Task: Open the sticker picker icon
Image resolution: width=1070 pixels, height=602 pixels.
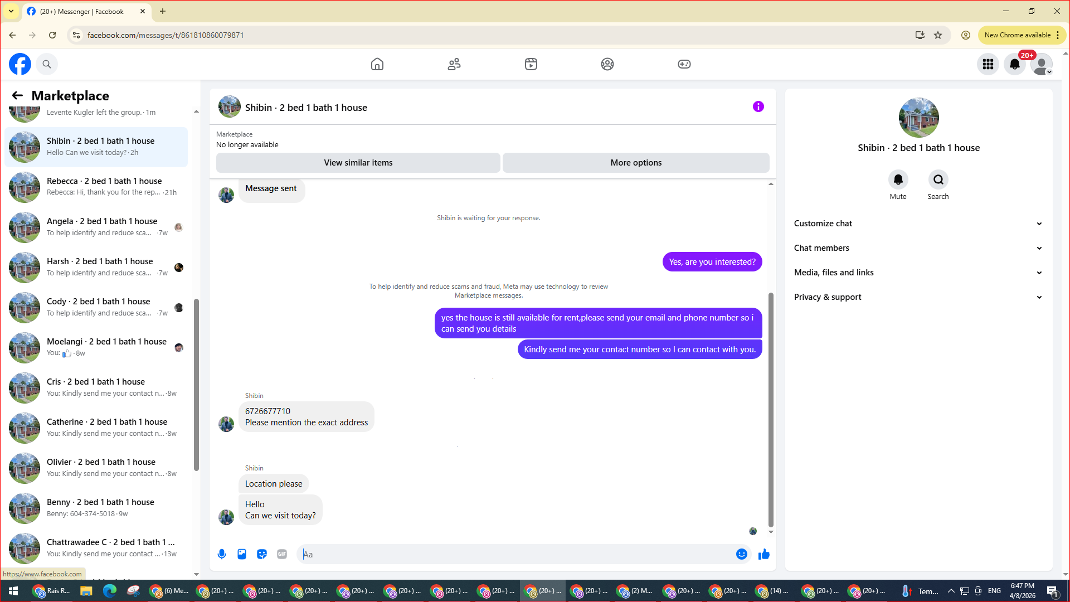Action: tap(262, 554)
